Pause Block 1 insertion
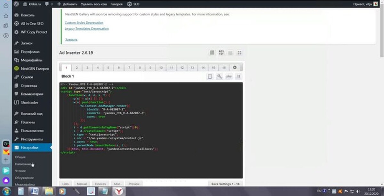This screenshot has height=196, width=384. [238, 76]
